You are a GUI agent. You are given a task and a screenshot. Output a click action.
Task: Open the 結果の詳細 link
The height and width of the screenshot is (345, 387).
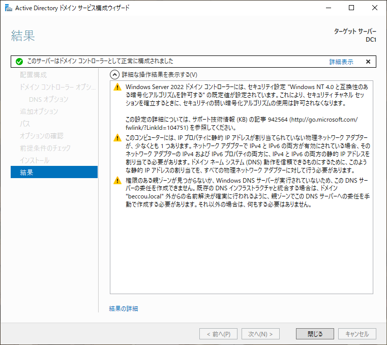(124, 308)
